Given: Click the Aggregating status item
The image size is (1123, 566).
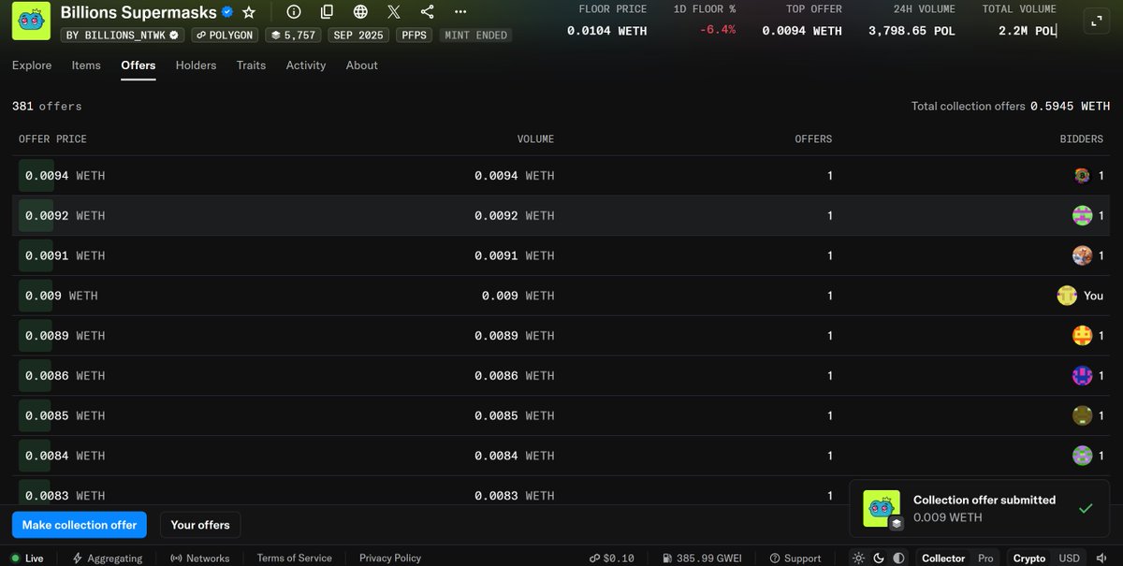Looking at the screenshot, I should (108, 558).
